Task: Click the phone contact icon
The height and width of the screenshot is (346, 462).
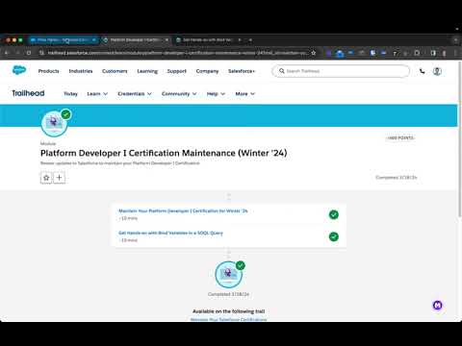Action: tap(422, 71)
